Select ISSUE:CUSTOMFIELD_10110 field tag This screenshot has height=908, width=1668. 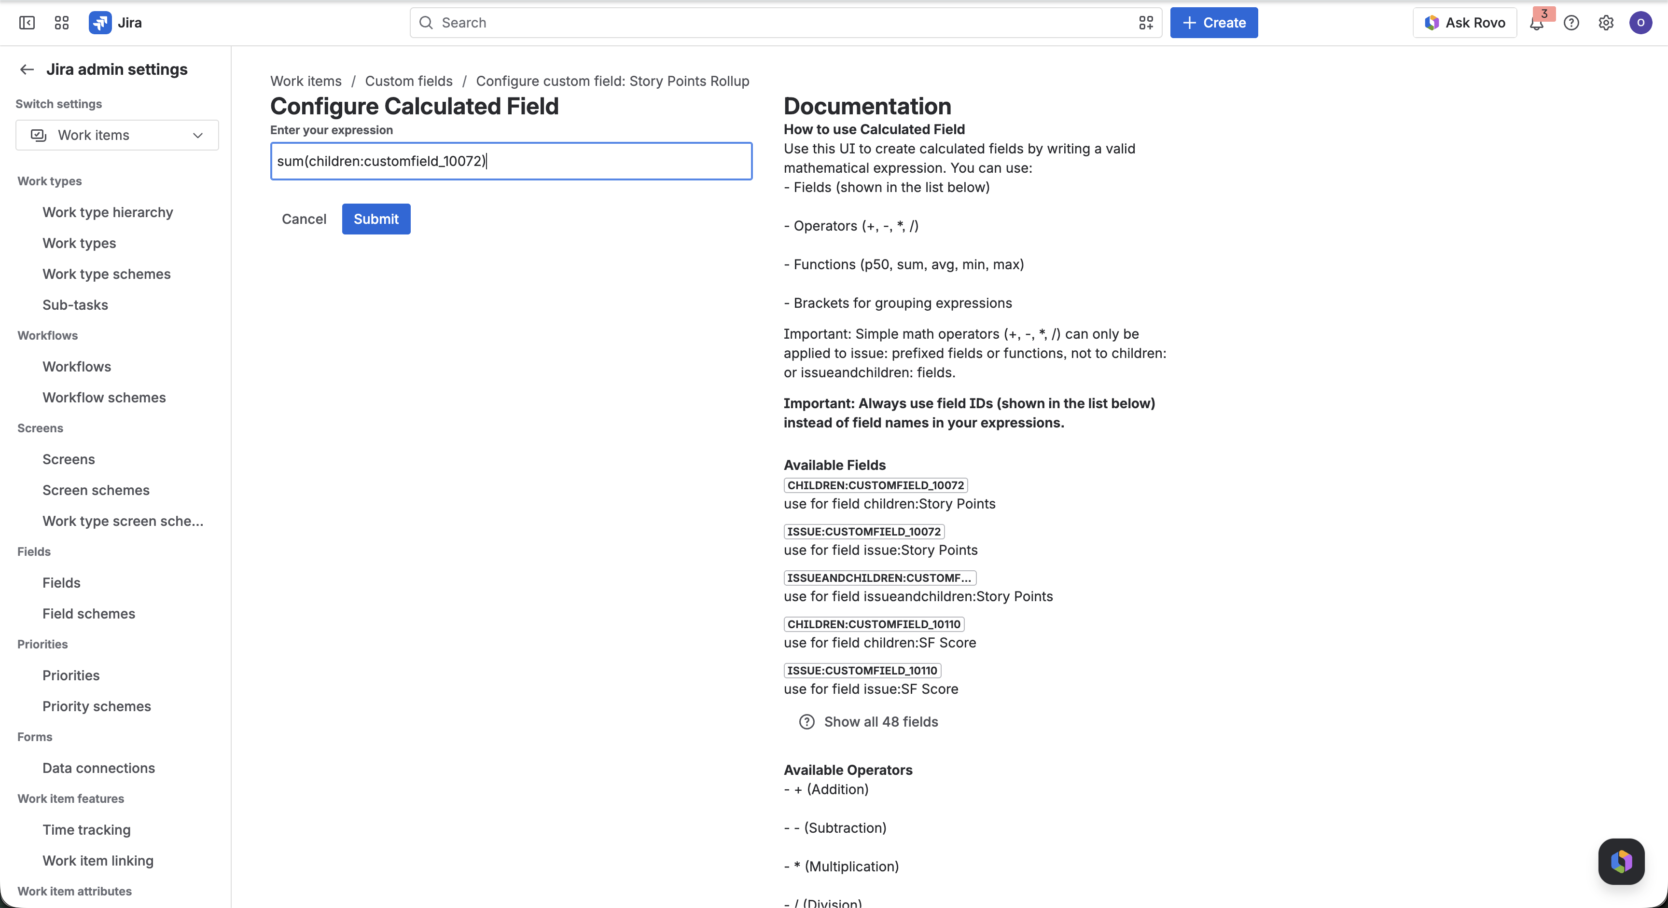pyautogui.click(x=862, y=671)
